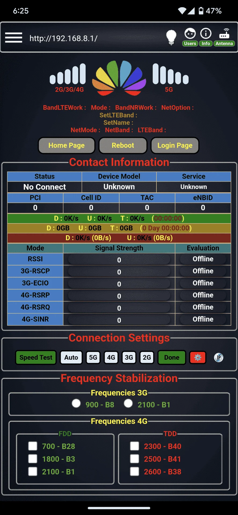Select 900 - B8 3G frequency
This screenshot has height=515, width=238.
[76, 403]
